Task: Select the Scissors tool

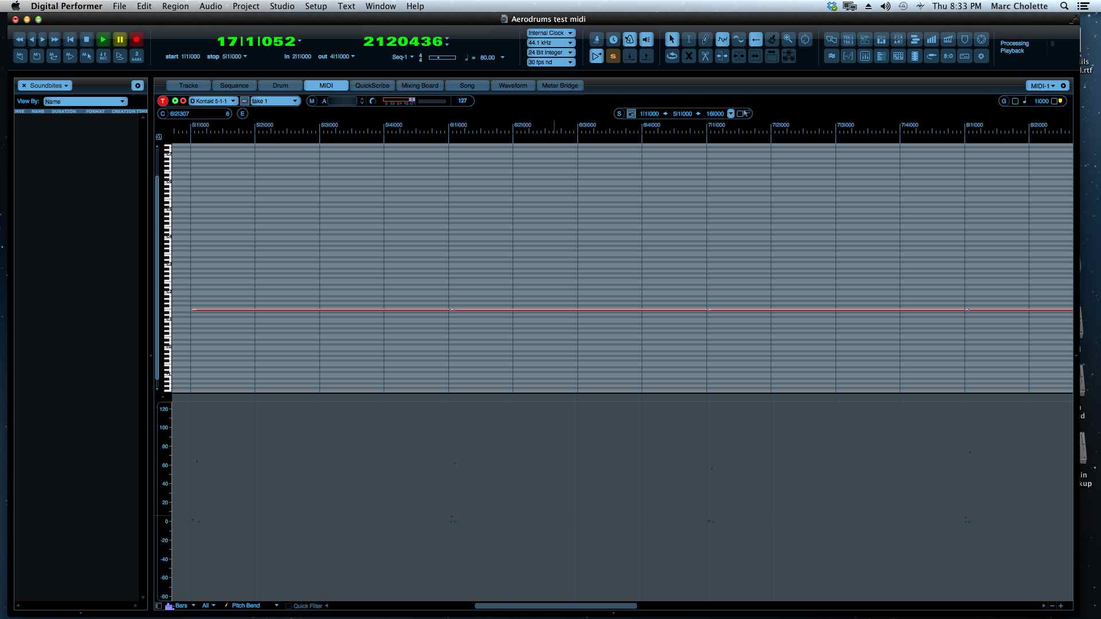Action: pyautogui.click(x=705, y=56)
